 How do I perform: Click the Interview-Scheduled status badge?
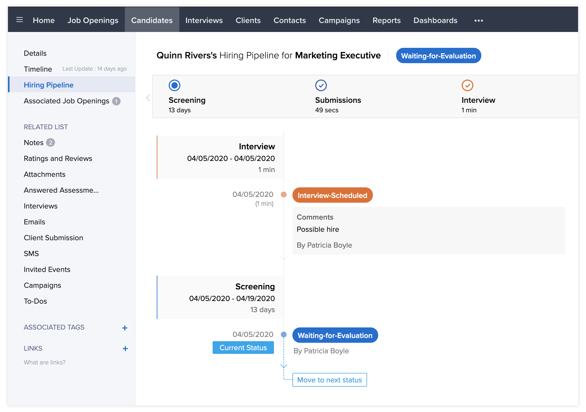[x=332, y=195]
